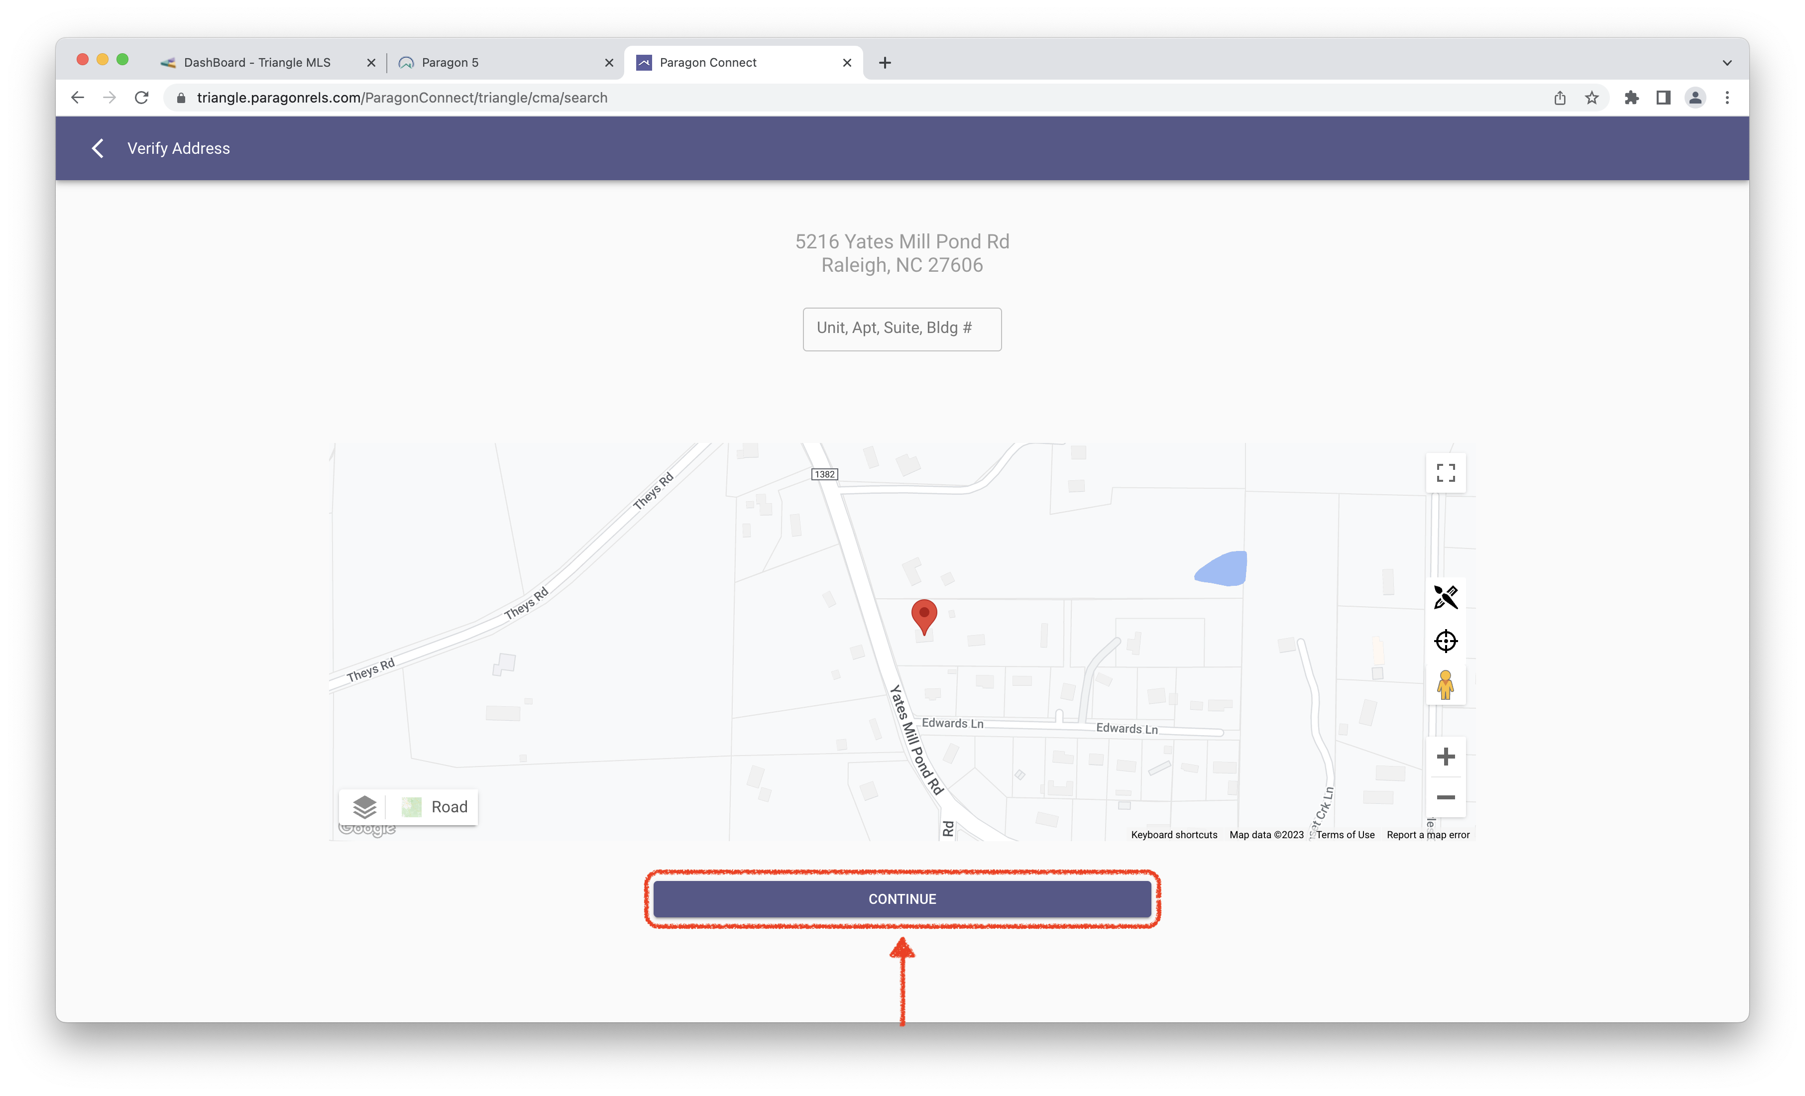Open a new browser tab

(x=885, y=63)
